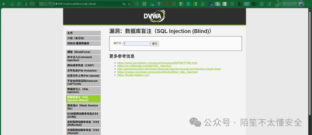Viewport: 312px width, 135px height.
Task: Open 反射型跨站脚本攻击（XSS (Reflected)） page
Action: (x=83, y=123)
